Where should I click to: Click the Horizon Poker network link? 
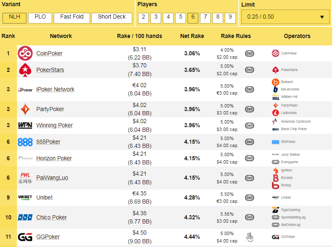[54, 158]
